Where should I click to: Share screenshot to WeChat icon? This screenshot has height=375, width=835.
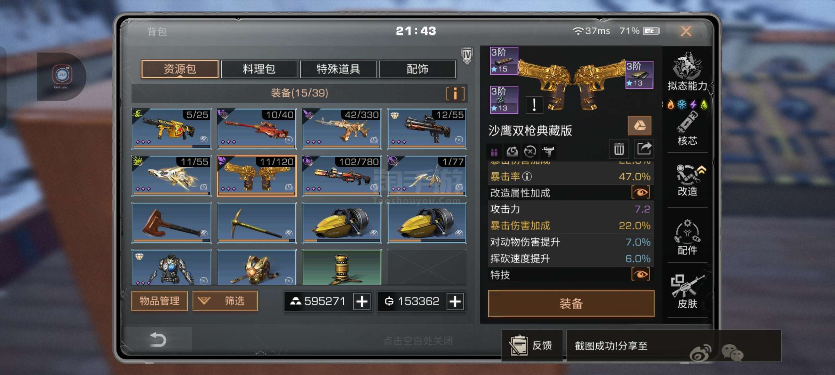click(732, 352)
